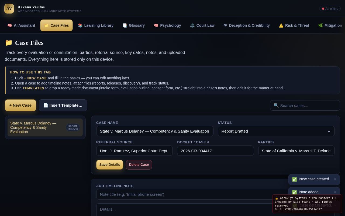Switch to the Mitigation tab
The width and height of the screenshot is (345, 216).
point(330,25)
